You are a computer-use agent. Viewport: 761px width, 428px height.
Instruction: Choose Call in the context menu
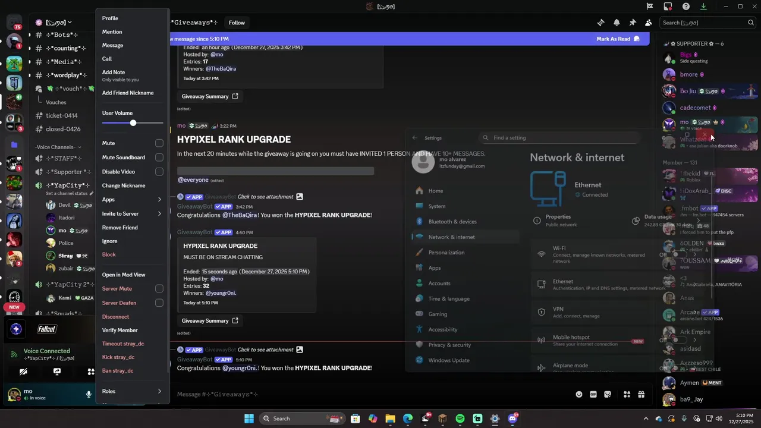point(132,59)
